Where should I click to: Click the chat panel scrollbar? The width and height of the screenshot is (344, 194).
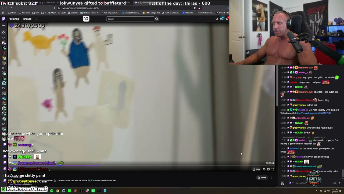click(343, 173)
